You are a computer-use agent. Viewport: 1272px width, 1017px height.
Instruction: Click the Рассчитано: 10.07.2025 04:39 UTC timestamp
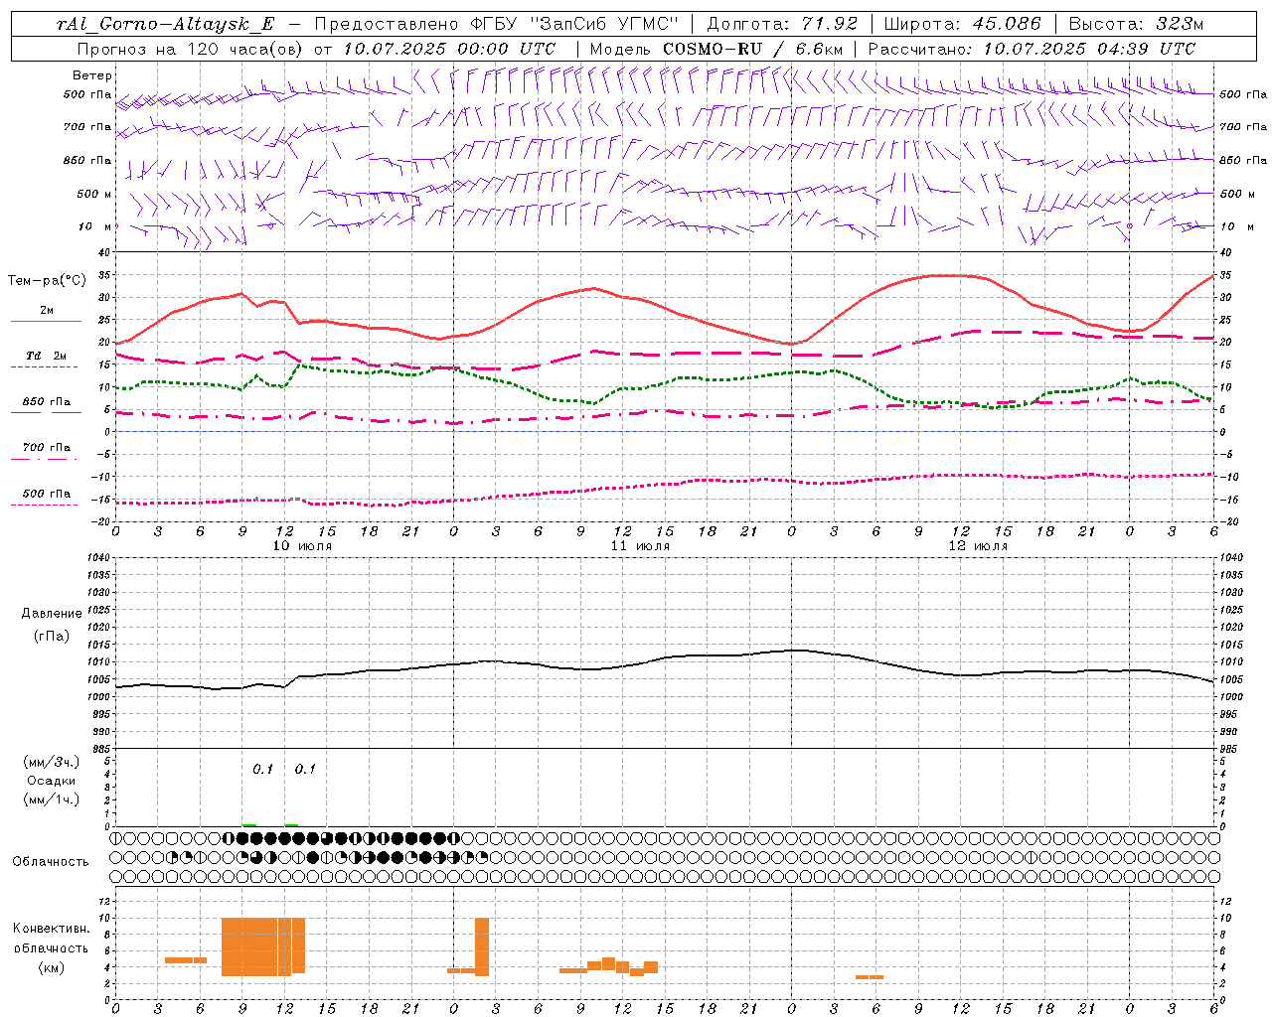(x=1032, y=49)
